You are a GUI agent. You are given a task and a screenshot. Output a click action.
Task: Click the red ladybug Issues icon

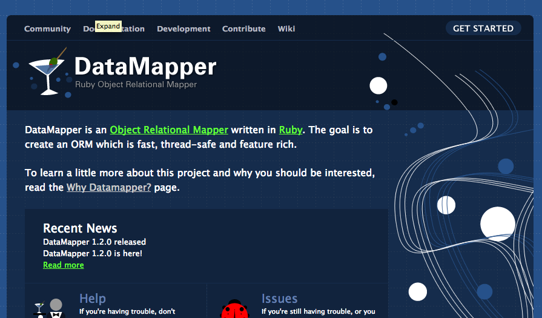tap(235, 309)
